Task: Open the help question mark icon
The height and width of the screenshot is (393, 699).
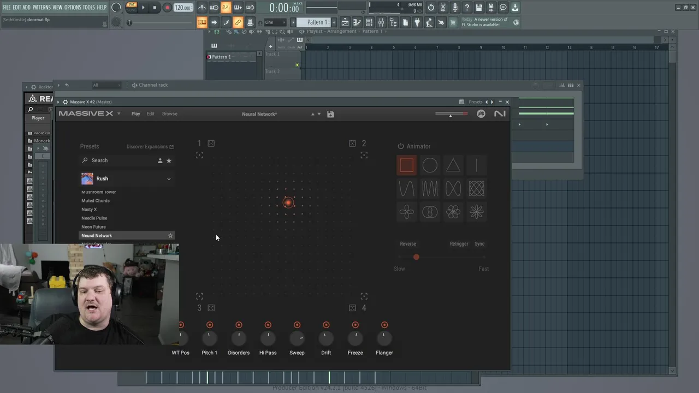Action: (x=467, y=8)
